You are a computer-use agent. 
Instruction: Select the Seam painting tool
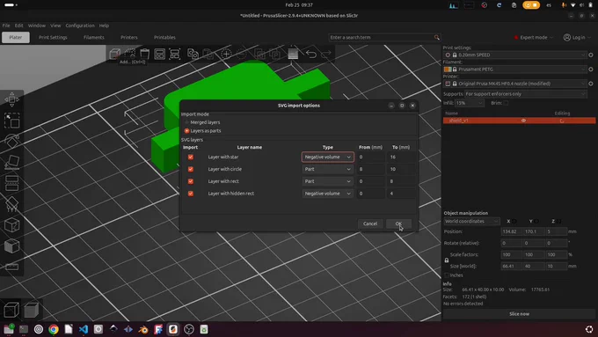pos(11,225)
